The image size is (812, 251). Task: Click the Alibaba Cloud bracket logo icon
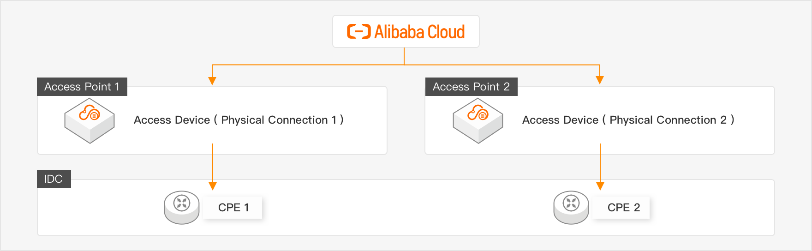point(358,32)
